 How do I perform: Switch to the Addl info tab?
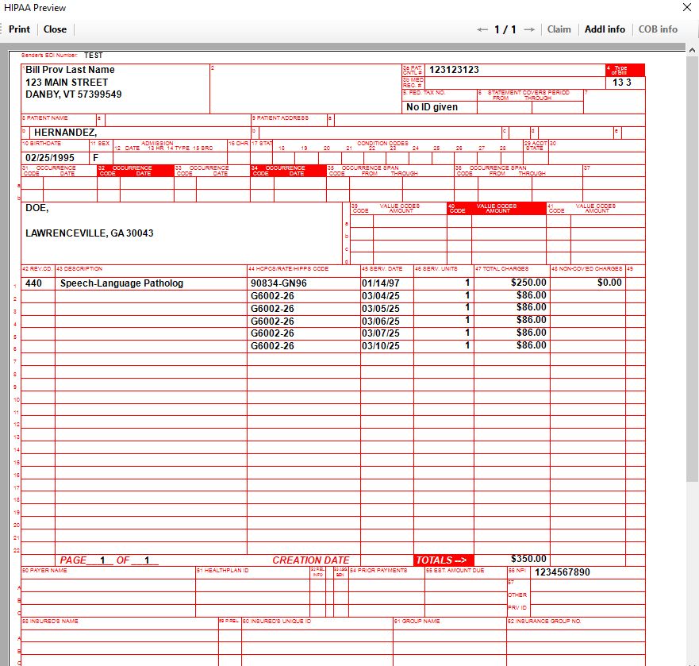pos(605,29)
